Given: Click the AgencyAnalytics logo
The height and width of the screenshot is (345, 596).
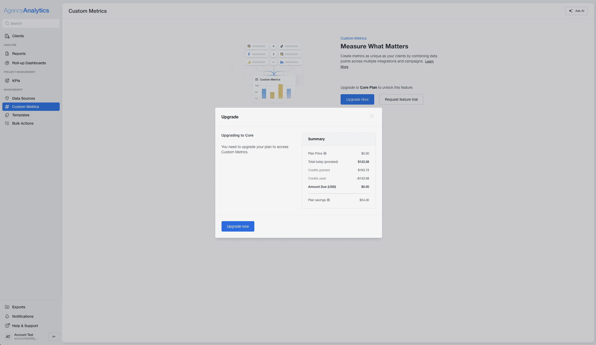Looking at the screenshot, I should (26, 10).
